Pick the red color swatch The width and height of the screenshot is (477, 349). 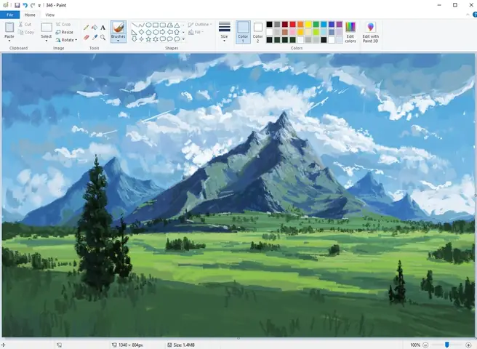tap(292, 24)
